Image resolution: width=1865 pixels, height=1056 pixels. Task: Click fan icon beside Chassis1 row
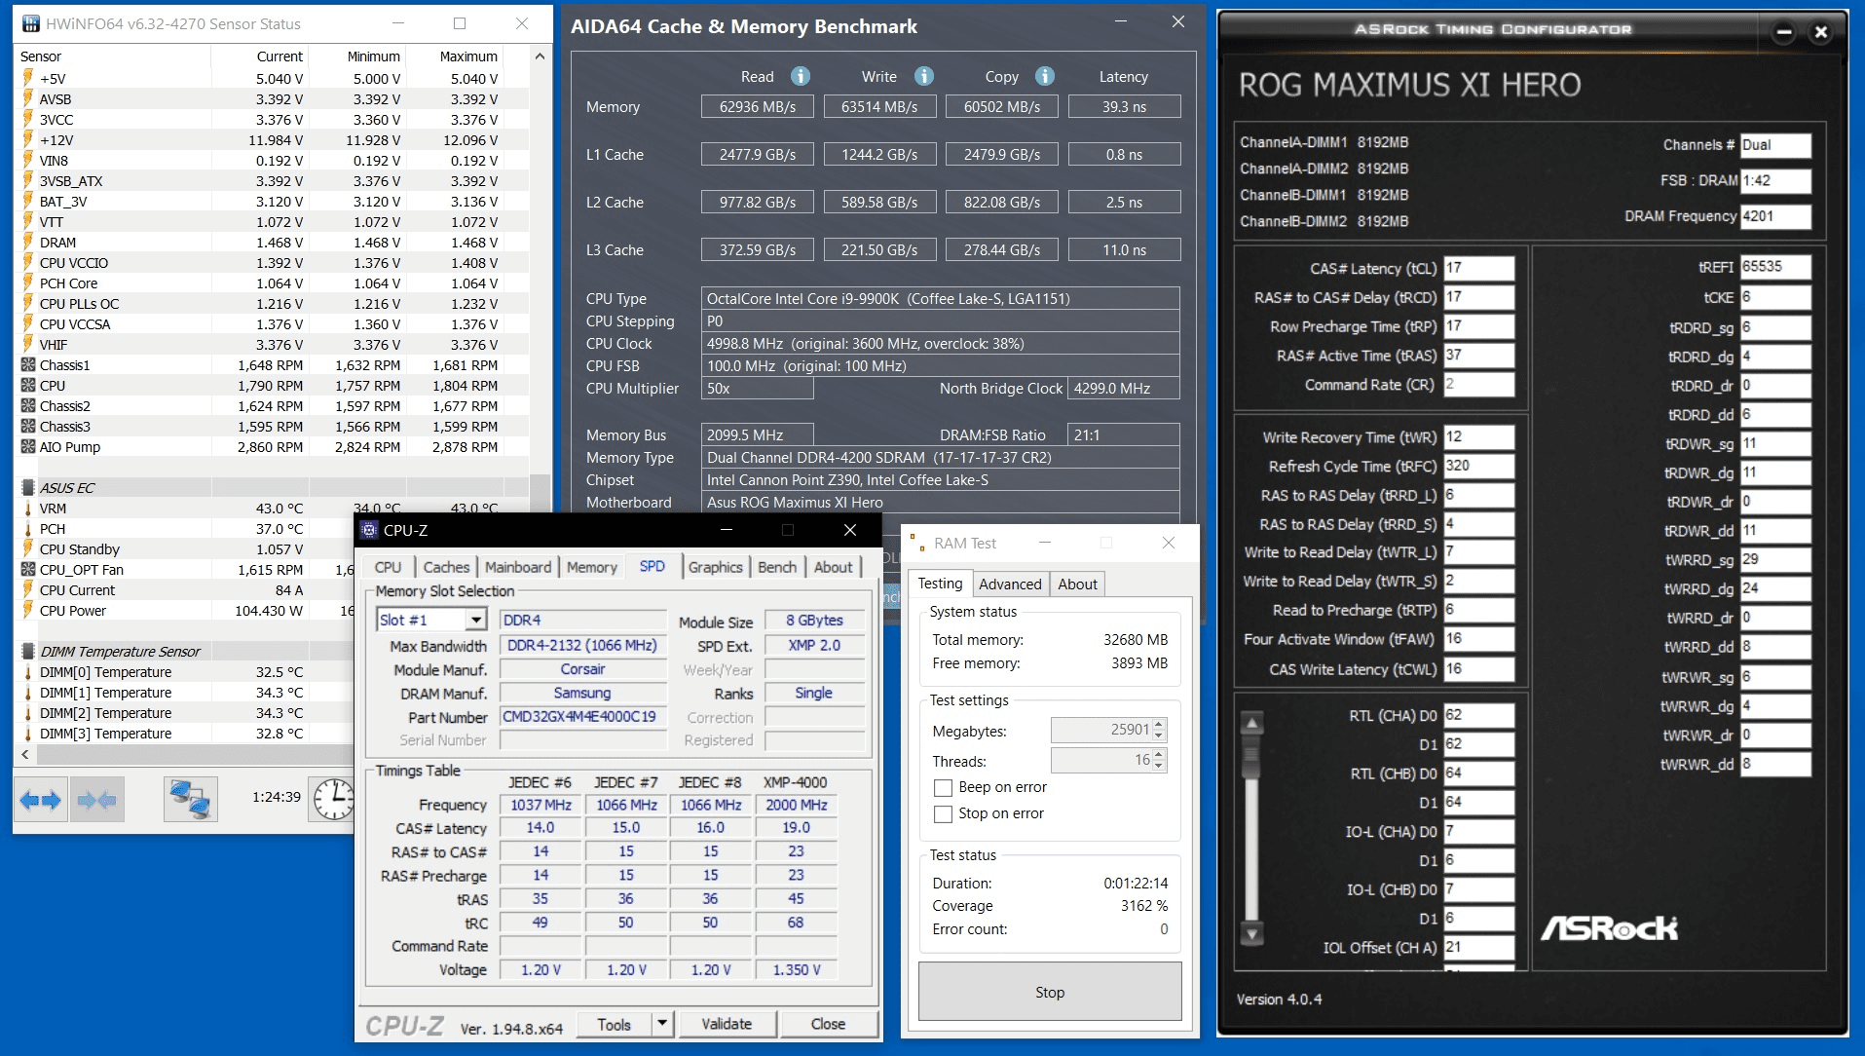click(x=28, y=364)
